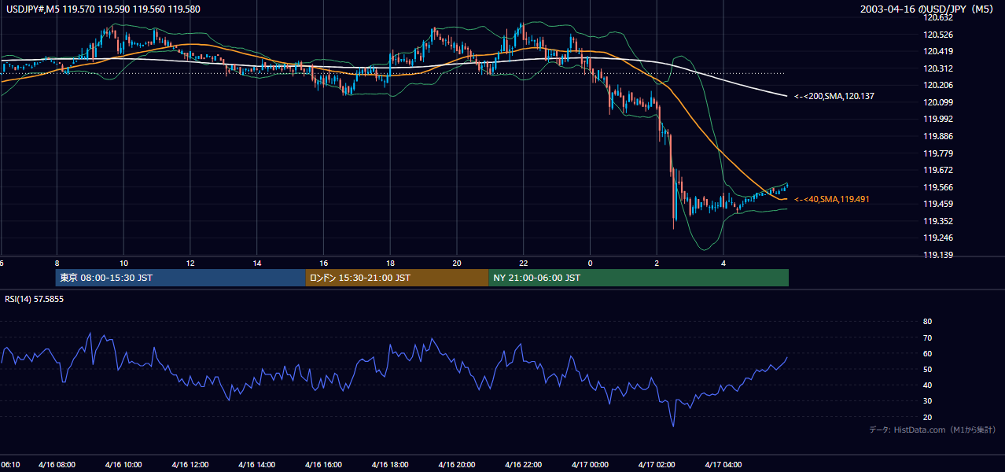Viewport: 1005px width, 472px height.
Task: Click the London 15:30-21:00 JST session bar
Action: (x=397, y=278)
